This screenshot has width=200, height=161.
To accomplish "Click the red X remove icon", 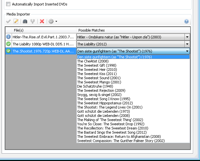I will coord(42,21).
